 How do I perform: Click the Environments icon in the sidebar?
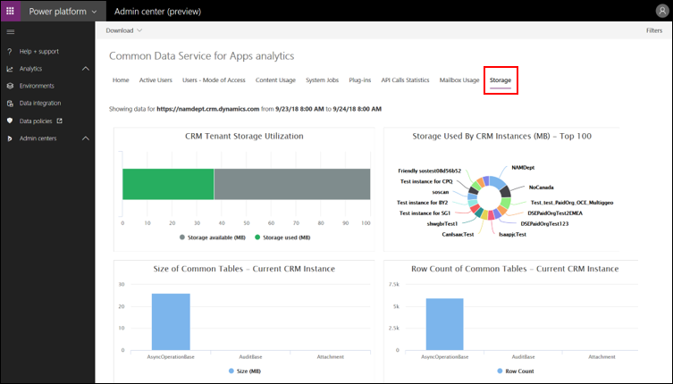pos(10,86)
